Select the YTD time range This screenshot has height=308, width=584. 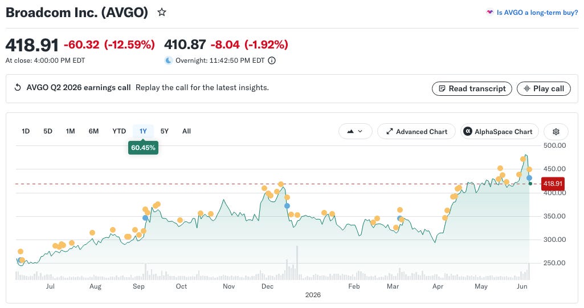click(119, 131)
